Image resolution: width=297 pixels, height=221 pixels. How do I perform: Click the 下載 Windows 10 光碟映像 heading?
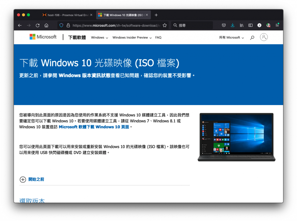point(99,63)
